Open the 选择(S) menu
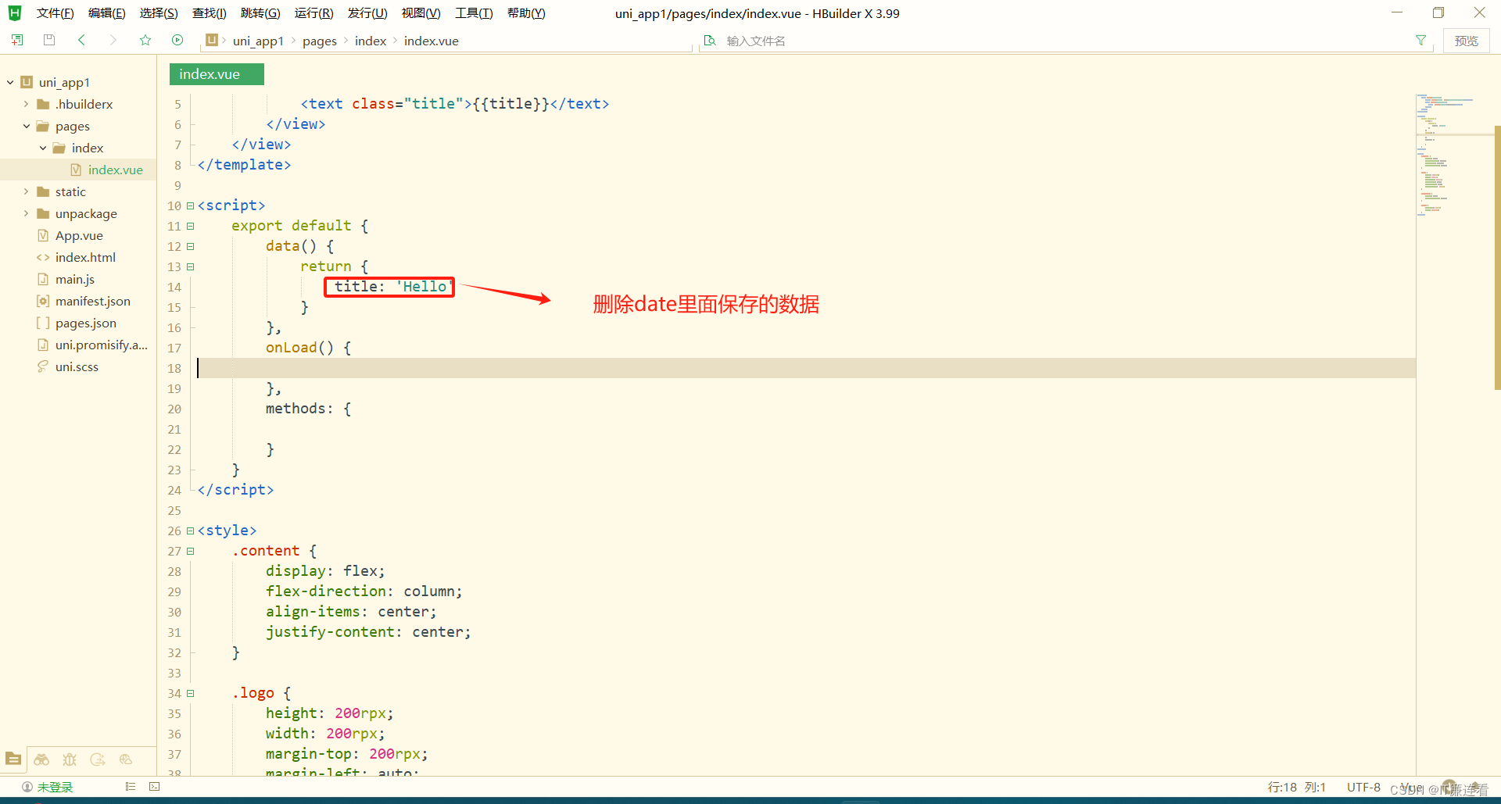The image size is (1501, 804). click(159, 13)
